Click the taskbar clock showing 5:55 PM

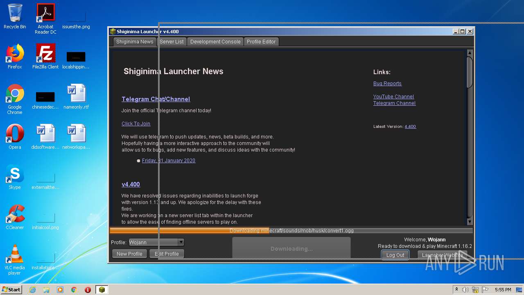tap(503, 290)
